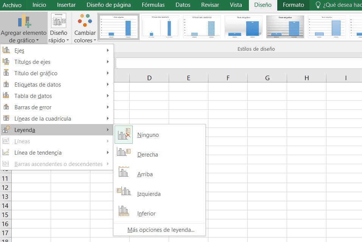Click the ¿Qué desea hacer search box
This screenshot has width=362, height=242.
tap(342, 5)
